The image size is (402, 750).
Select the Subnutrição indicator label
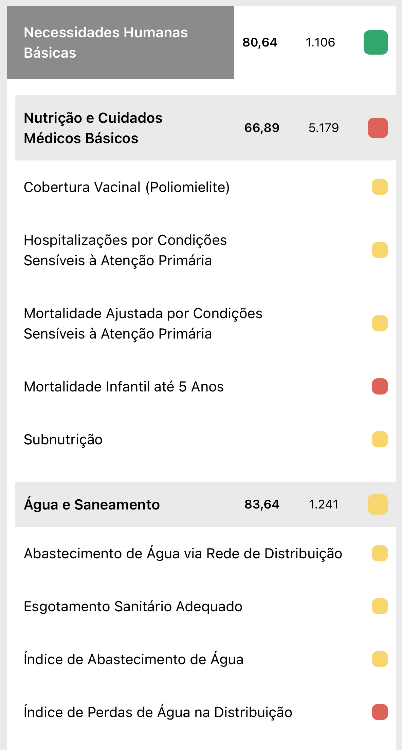point(63,440)
